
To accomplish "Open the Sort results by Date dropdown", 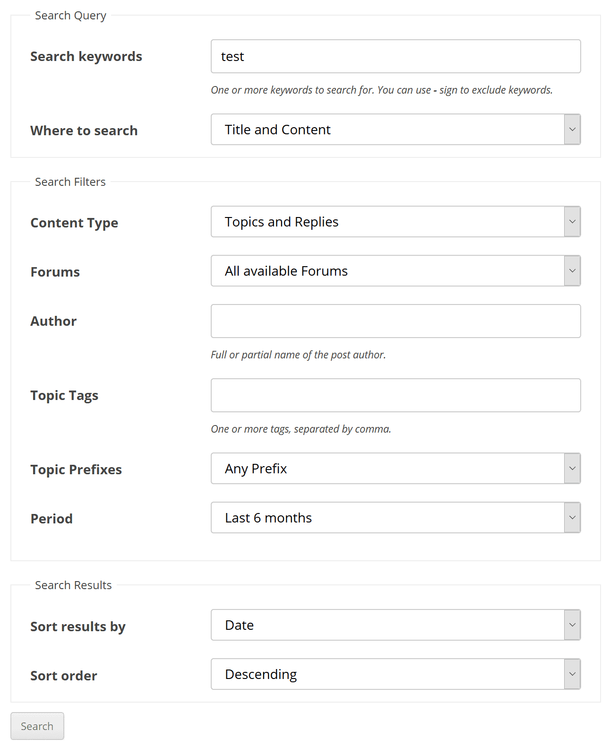I will pyautogui.click(x=395, y=625).
